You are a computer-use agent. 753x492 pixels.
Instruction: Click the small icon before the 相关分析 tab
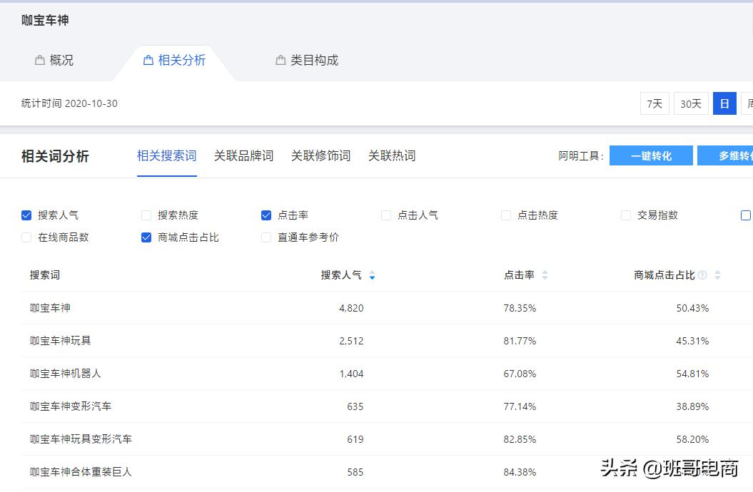[x=148, y=61]
